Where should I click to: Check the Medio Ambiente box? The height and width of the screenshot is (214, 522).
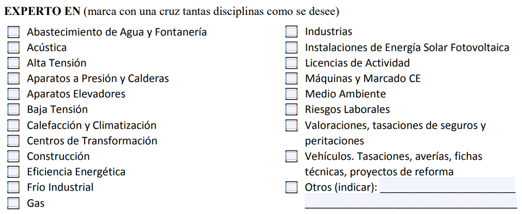pyautogui.click(x=292, y=94)
